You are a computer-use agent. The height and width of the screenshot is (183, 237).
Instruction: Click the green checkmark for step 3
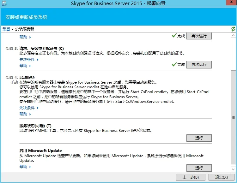174,64
